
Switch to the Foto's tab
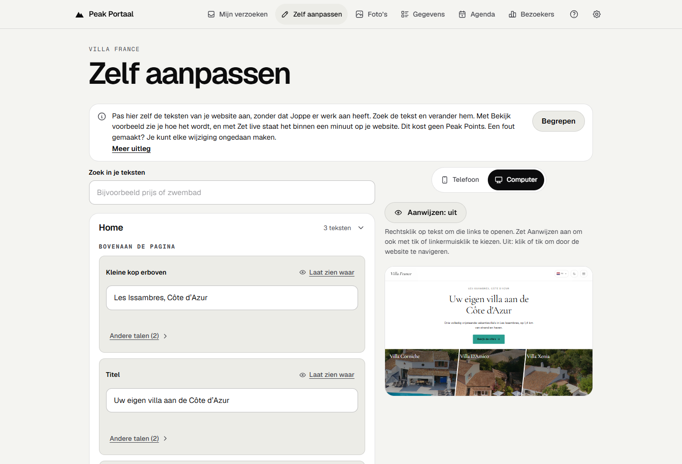coord(372,14)
